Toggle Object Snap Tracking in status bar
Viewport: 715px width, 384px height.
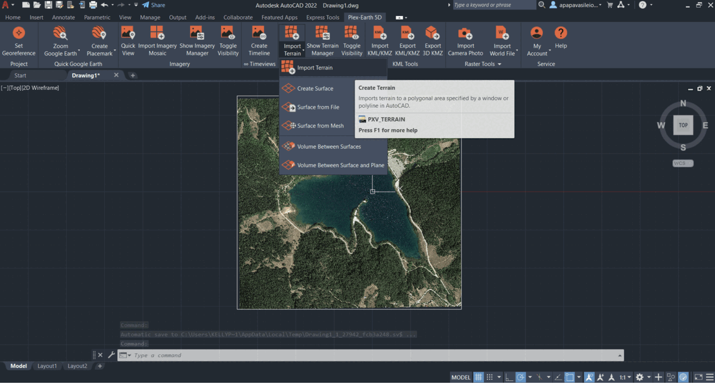tap(558, 377)
